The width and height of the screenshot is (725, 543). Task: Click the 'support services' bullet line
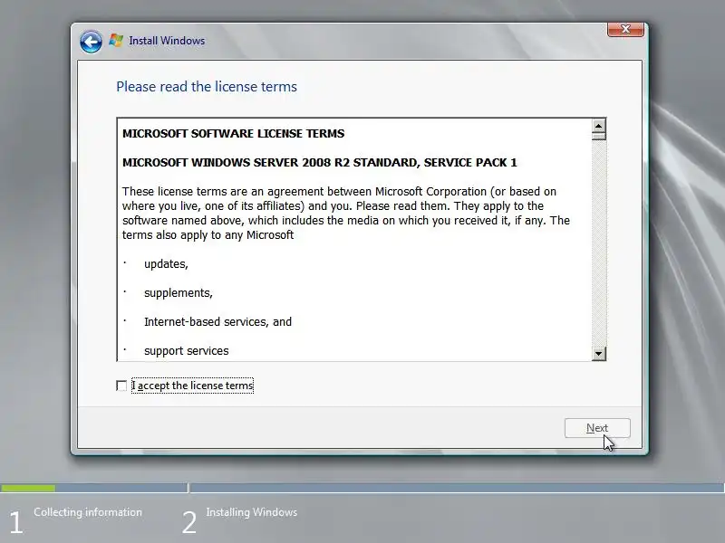(x=187, y=351)
